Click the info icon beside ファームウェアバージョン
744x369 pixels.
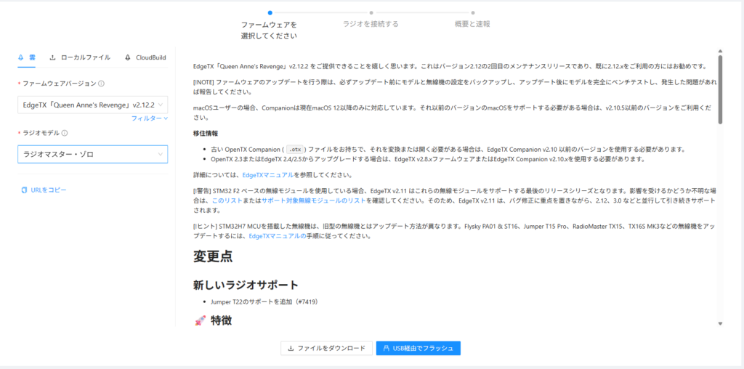pos(102,84)
